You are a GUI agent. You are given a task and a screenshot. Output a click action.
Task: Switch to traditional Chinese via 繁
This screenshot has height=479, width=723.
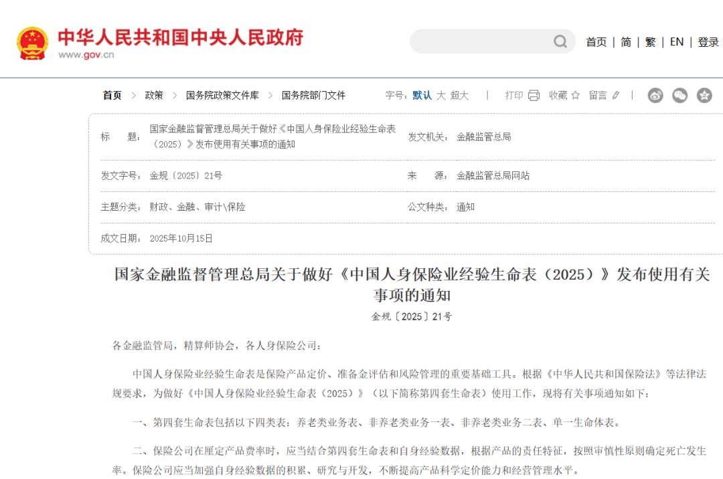point(650,41)
